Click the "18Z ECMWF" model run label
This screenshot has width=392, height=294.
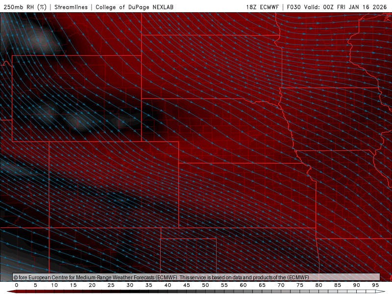[262, 7]
